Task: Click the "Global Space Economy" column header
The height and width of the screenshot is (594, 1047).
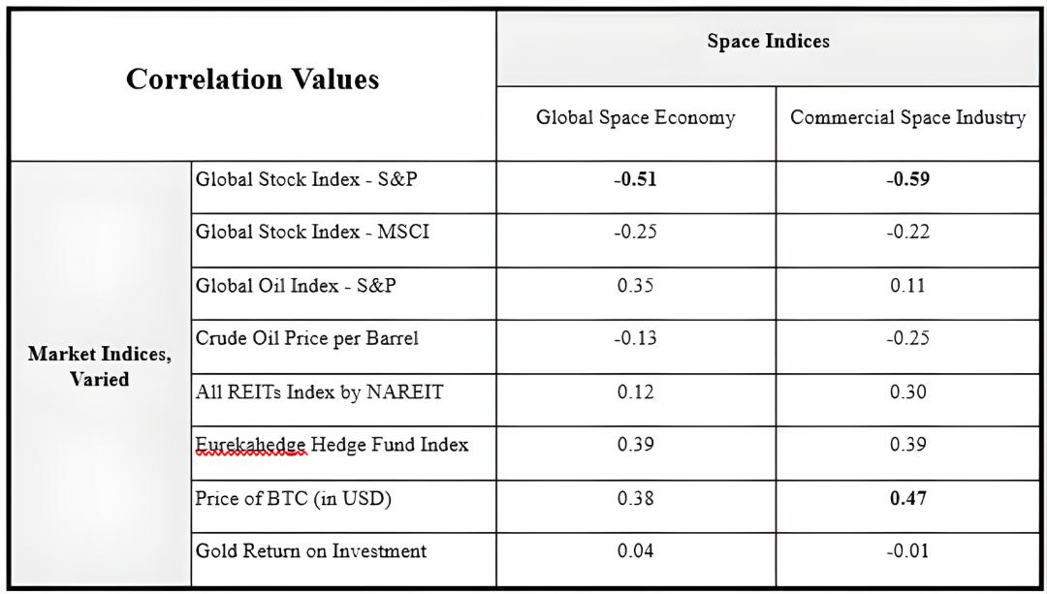Action: [636, 118]
